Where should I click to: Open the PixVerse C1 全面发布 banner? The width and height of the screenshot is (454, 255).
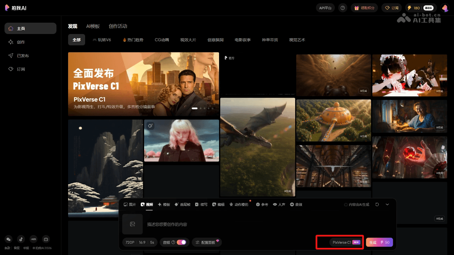click(143, 84)
